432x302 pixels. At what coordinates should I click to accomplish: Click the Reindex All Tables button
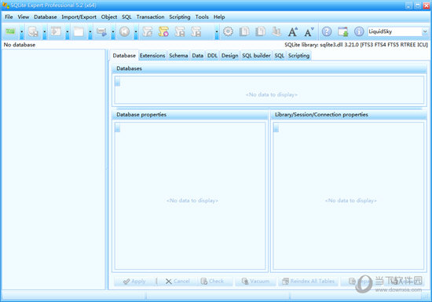click(308, 281)
